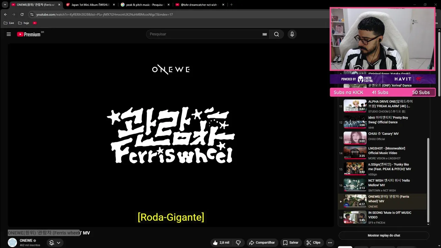Dislike the video with thumbs-down
Viewport: 441px width, 248px height.
click(238, 242)
